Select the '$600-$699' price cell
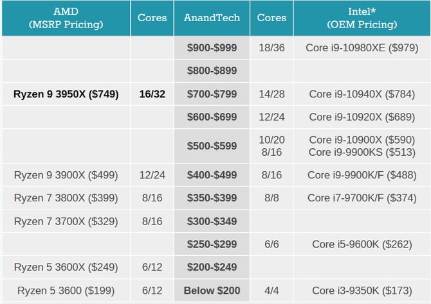This screenshot has height=304, width=431. pyautogui.click(x=212, y=117)
